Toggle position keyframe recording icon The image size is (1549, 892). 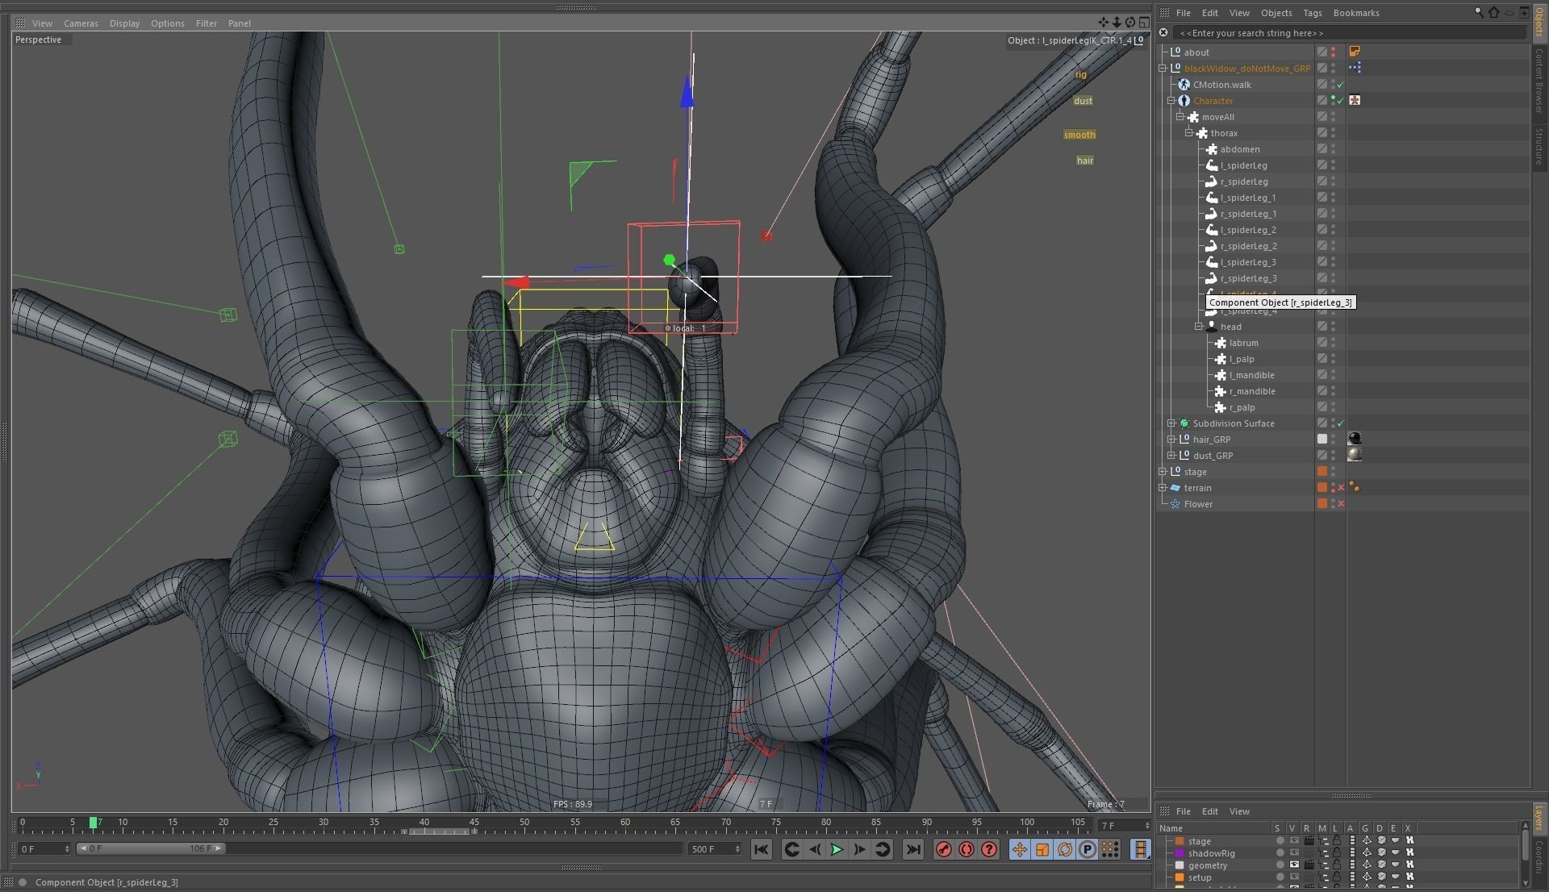[1019, 849]
